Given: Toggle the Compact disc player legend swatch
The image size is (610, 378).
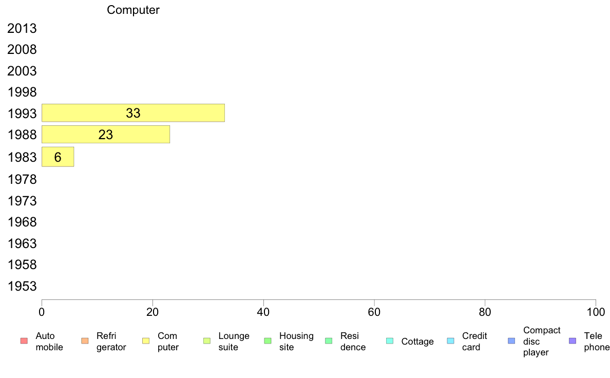Looking at the screenshot, I should [511, 341].
